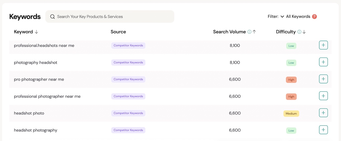Click the Medium difficulty badge
This screenshot has height=141, width=341.
[291, 114]
